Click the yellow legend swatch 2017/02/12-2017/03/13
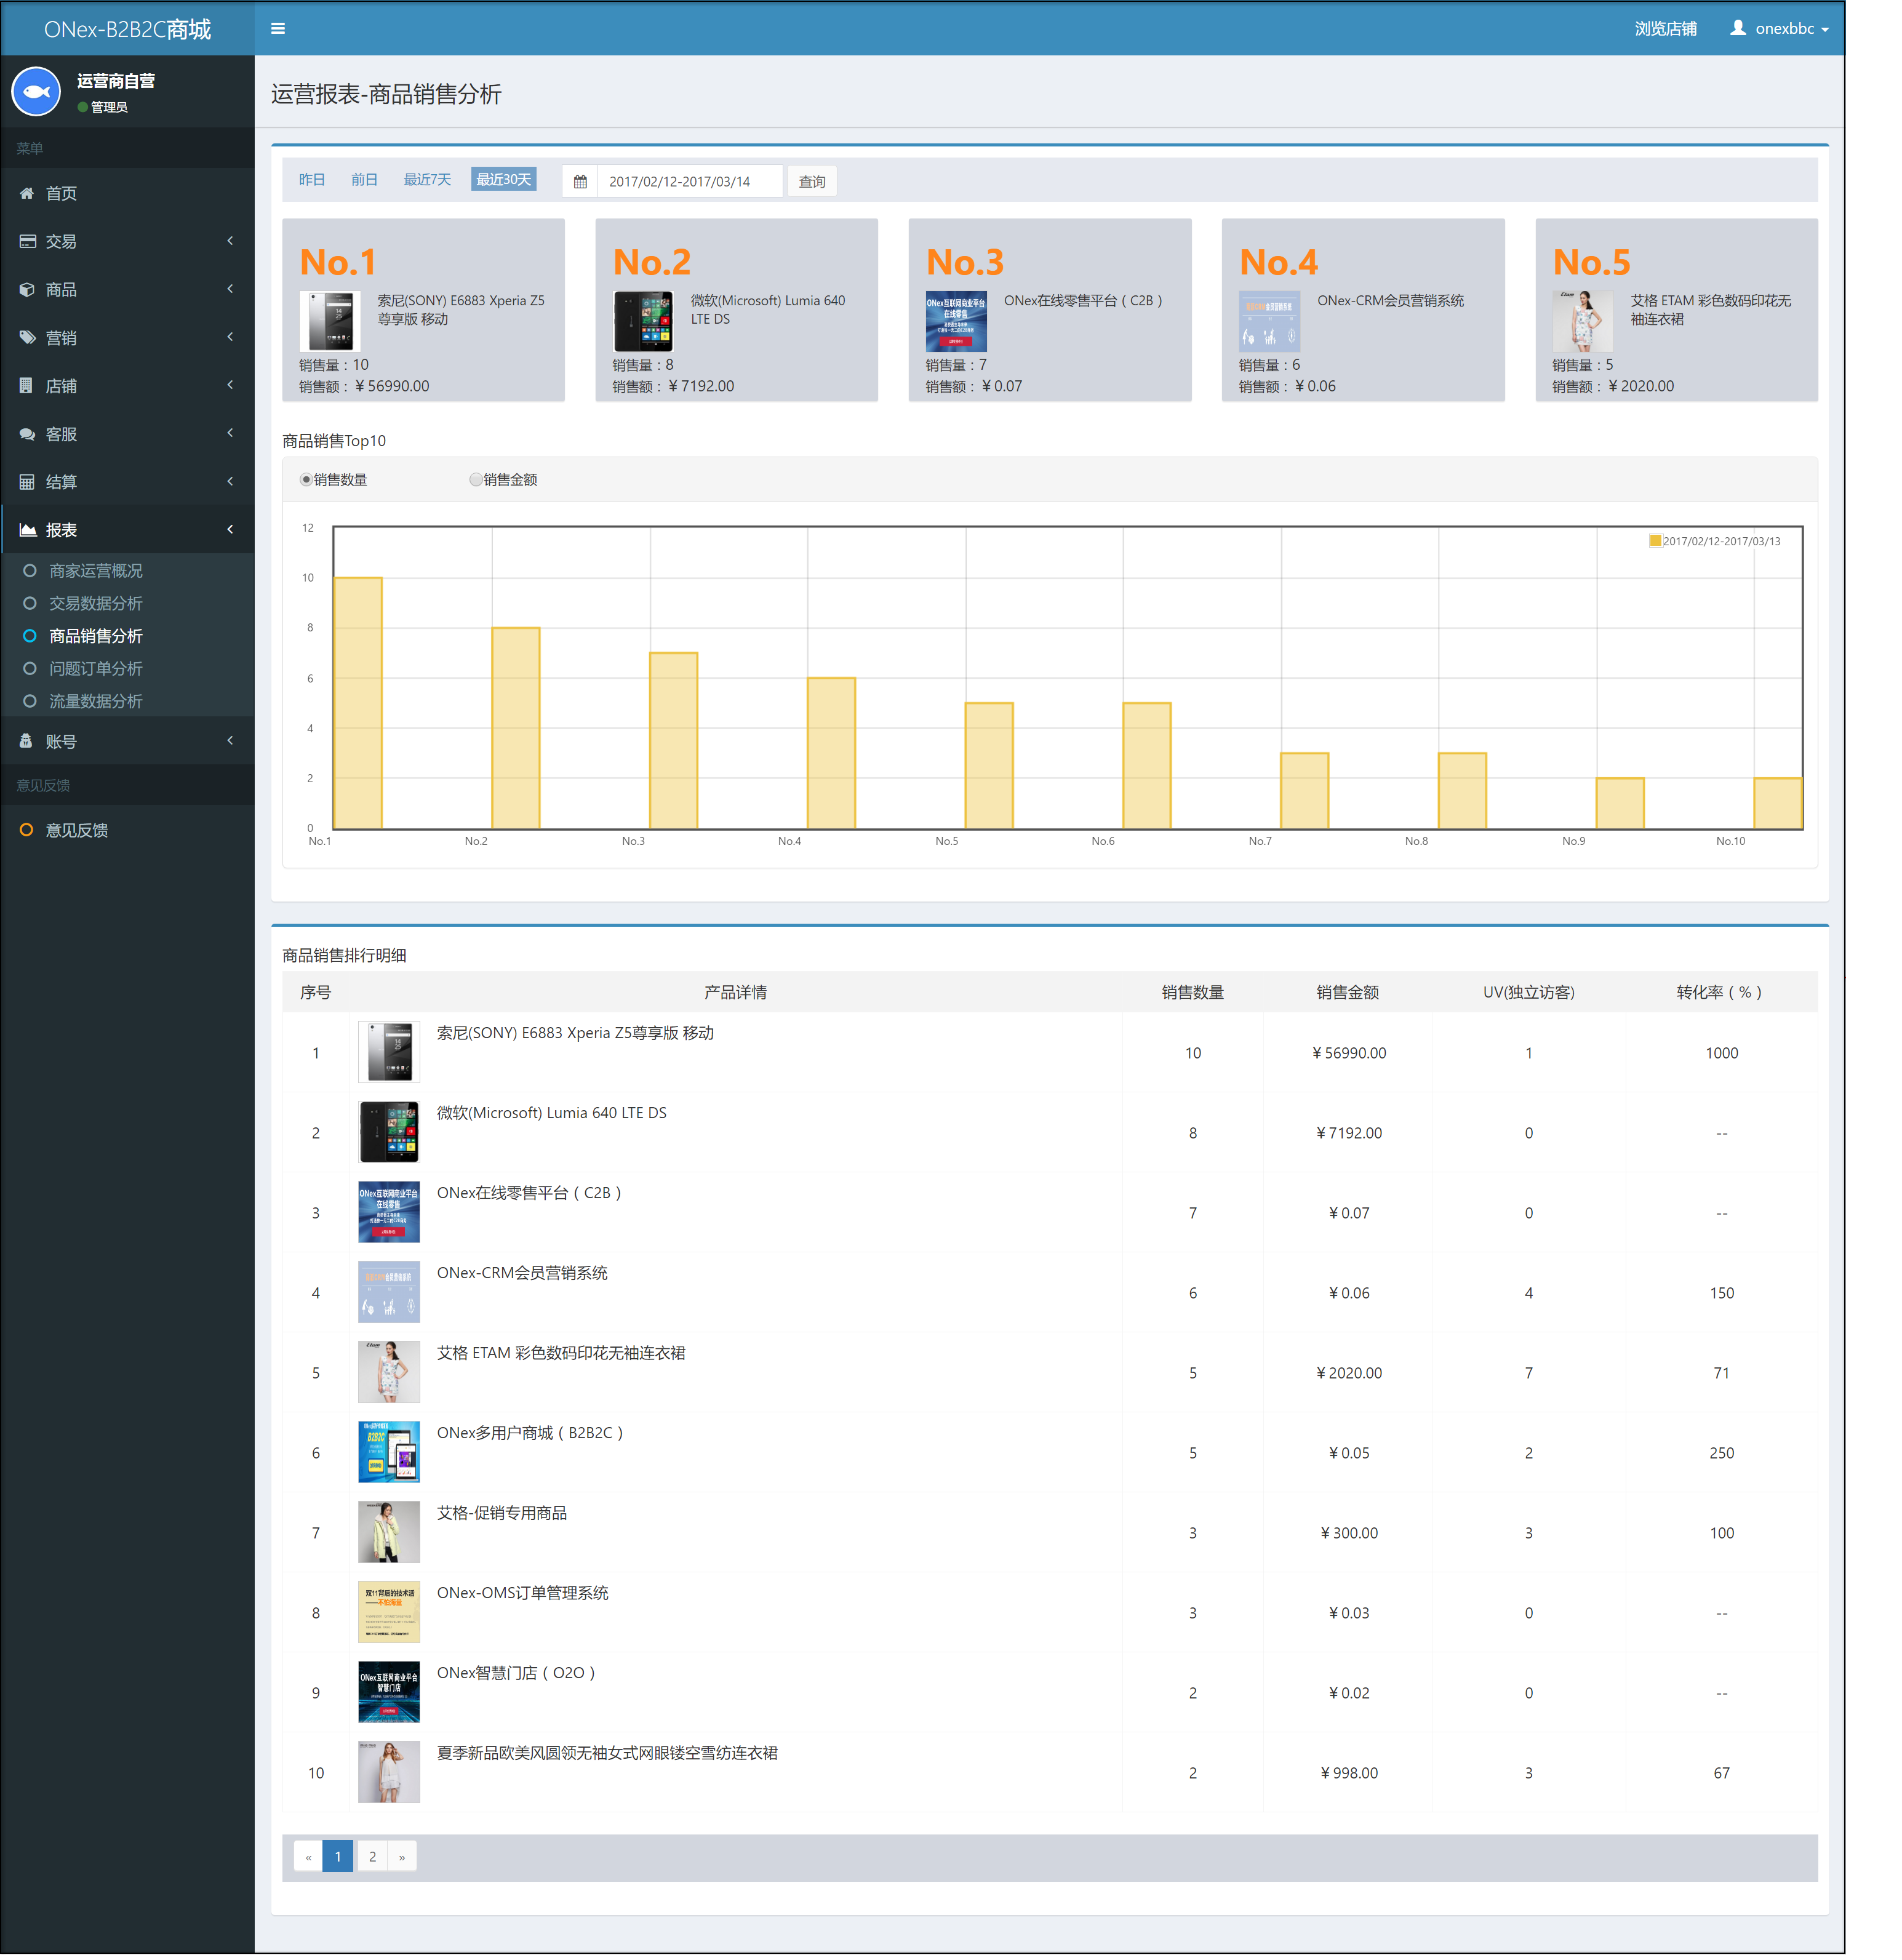Image resolution: width=1902 pixels, height=1960 pixels. coord(1655,541)
